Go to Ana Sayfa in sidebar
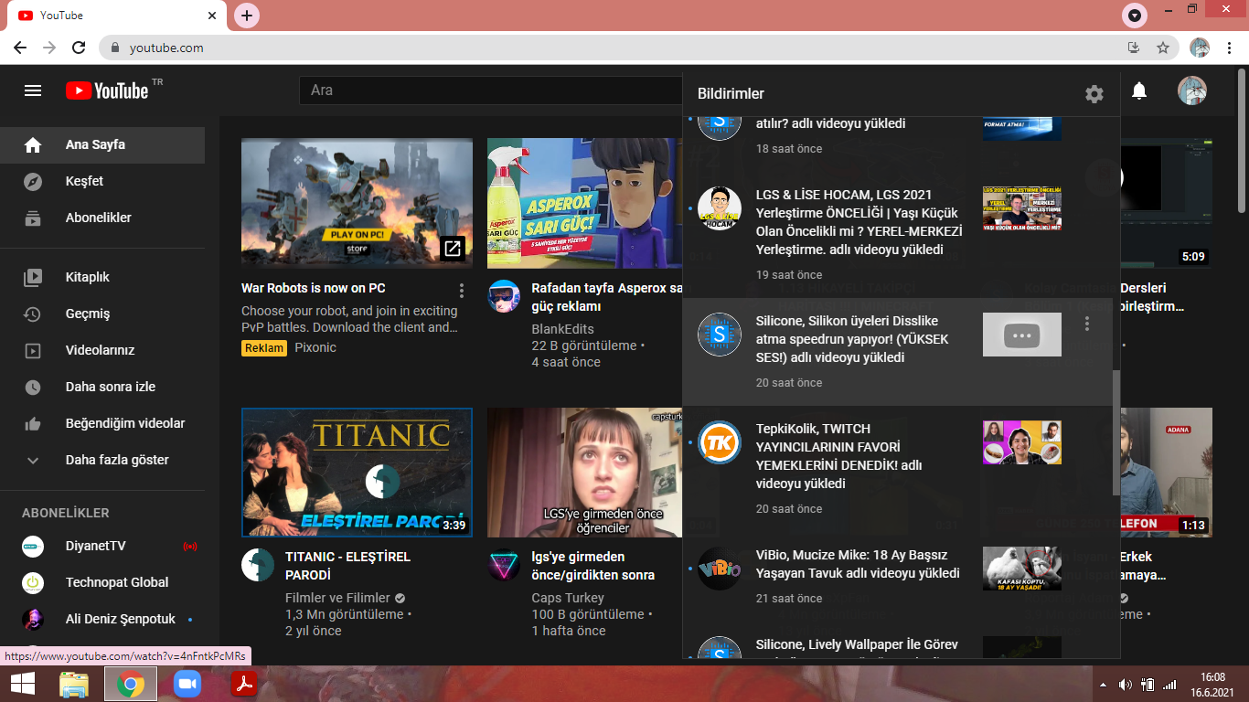Viewport: 1249px width, 702px height. tap(102, 144)
